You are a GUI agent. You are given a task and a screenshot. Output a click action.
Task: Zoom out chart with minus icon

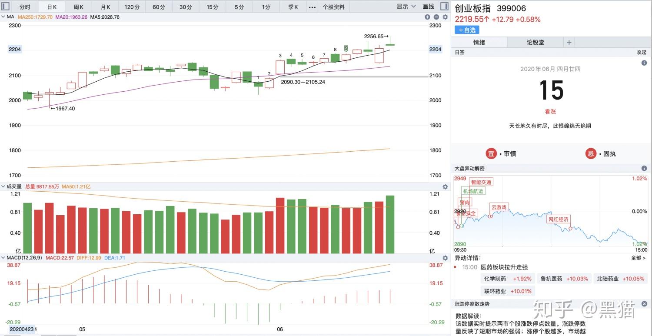point(436,17)
